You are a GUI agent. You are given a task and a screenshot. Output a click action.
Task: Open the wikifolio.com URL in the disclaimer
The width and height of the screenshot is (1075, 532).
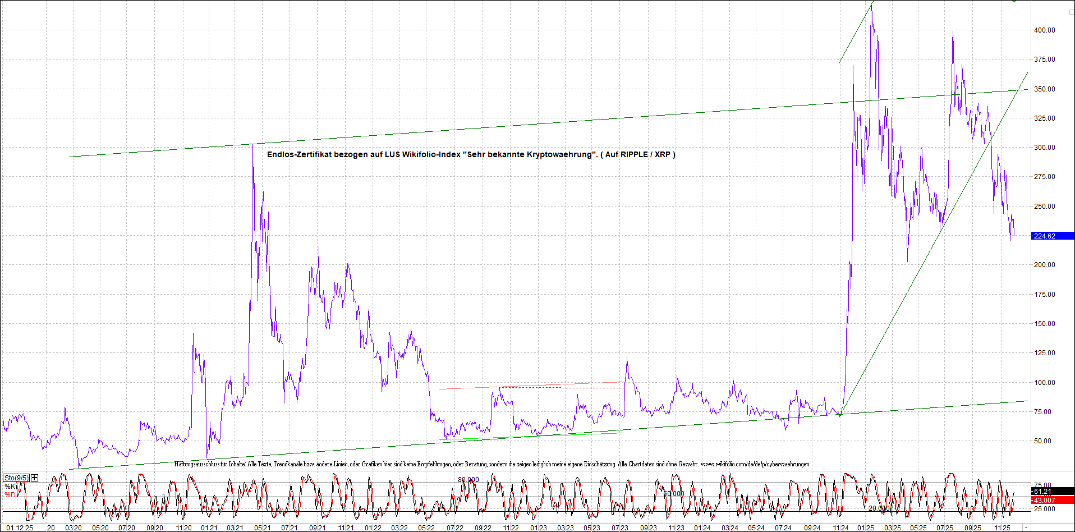[x=755, y=464]
